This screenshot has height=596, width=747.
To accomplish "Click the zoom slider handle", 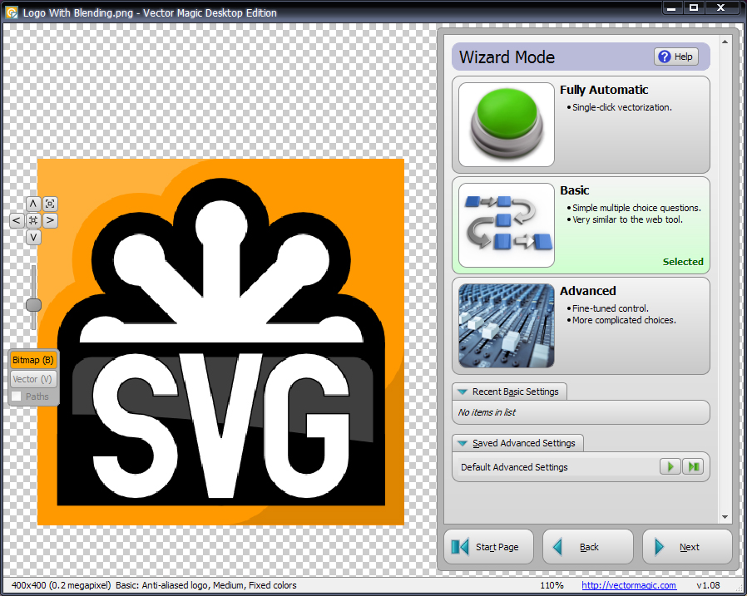I will [33, 305].
